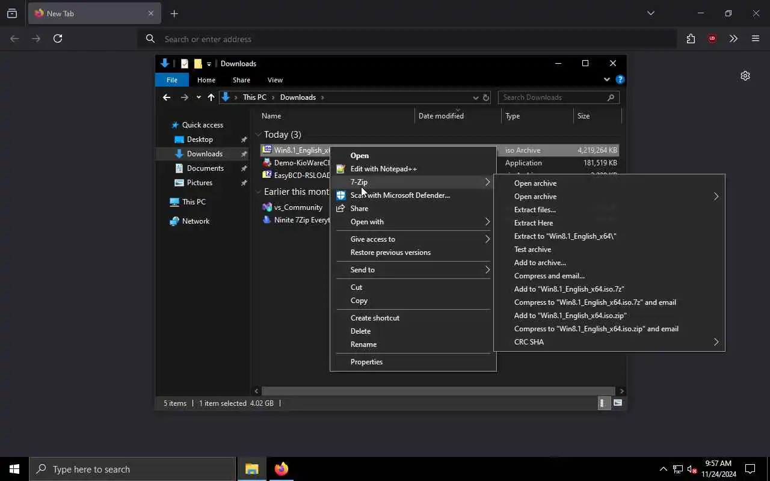This screenshot has height=481, width=770.
Task: Show hidden tray icons chevron
Action: click(x=663, y=469)
